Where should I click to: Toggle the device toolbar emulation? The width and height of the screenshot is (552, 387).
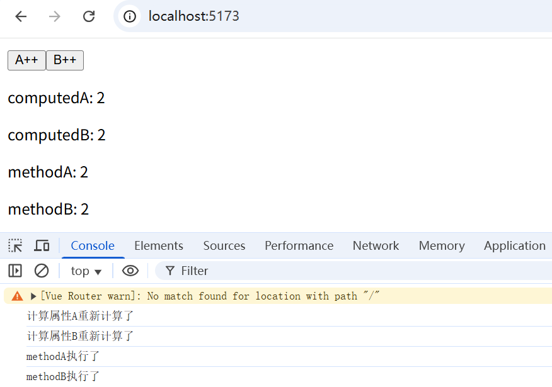[x=42, y=245]
